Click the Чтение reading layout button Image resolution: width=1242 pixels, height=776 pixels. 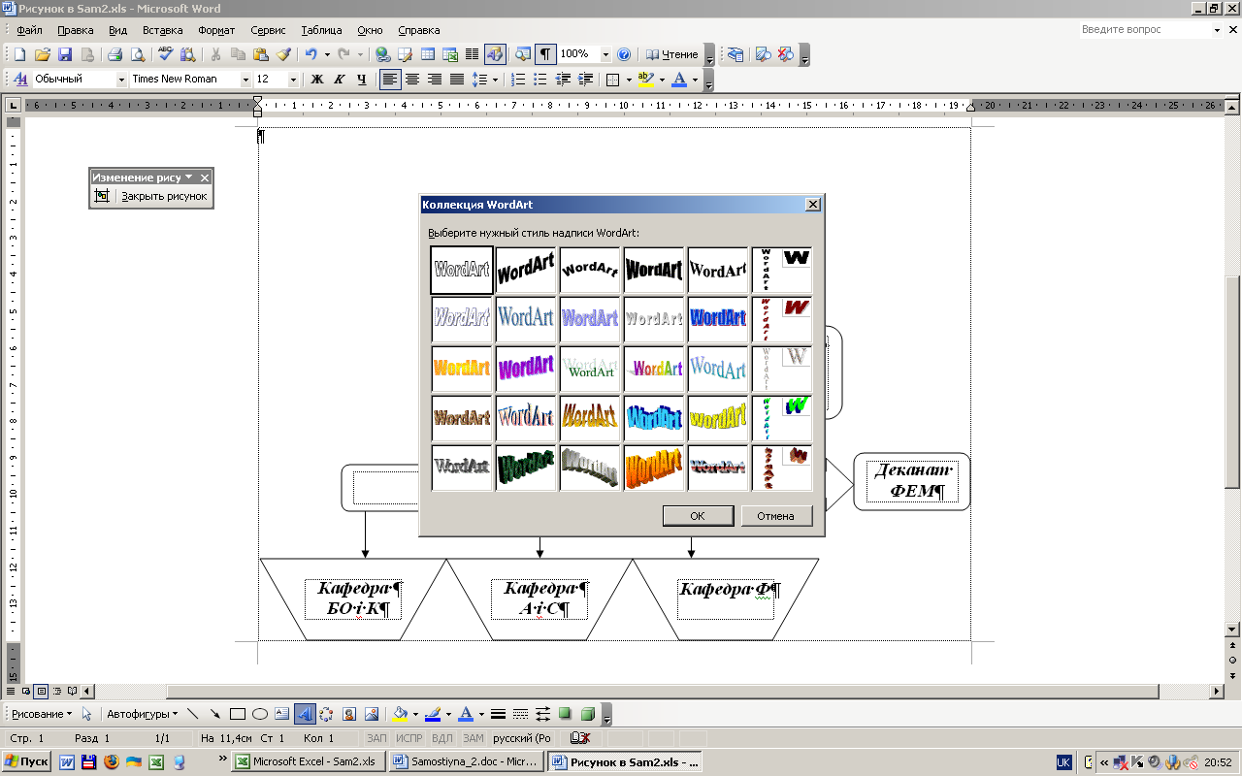672,54
